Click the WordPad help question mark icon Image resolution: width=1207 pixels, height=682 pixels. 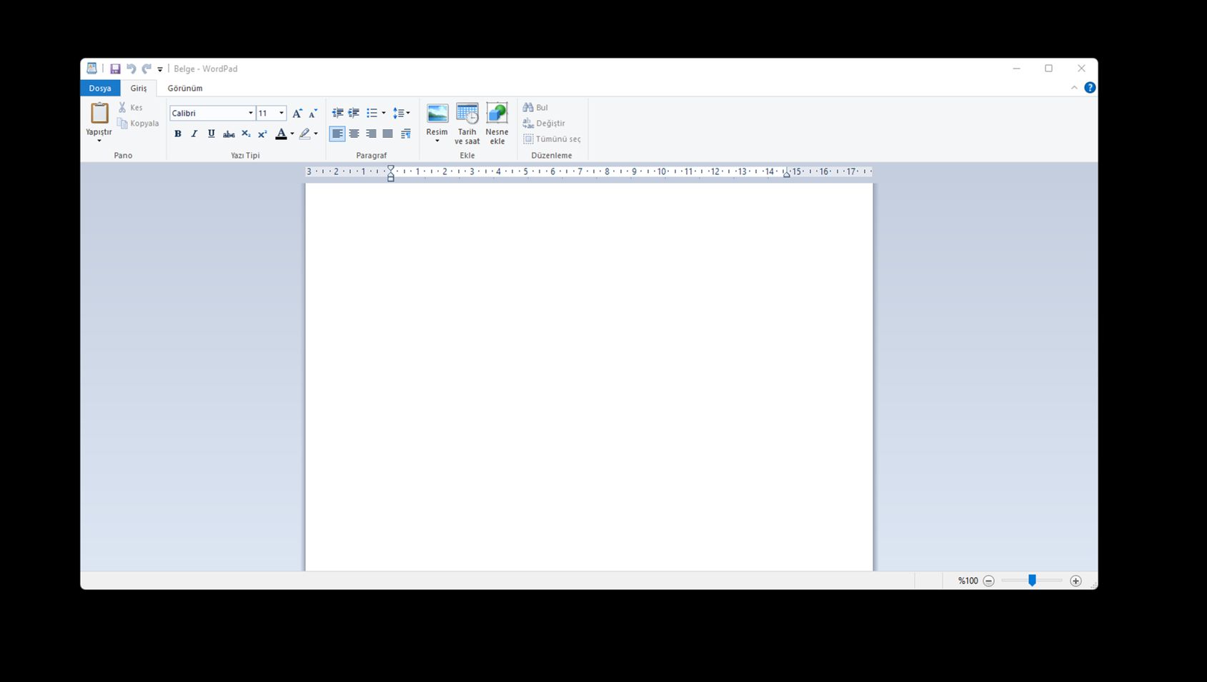(x=1089, y=88)
